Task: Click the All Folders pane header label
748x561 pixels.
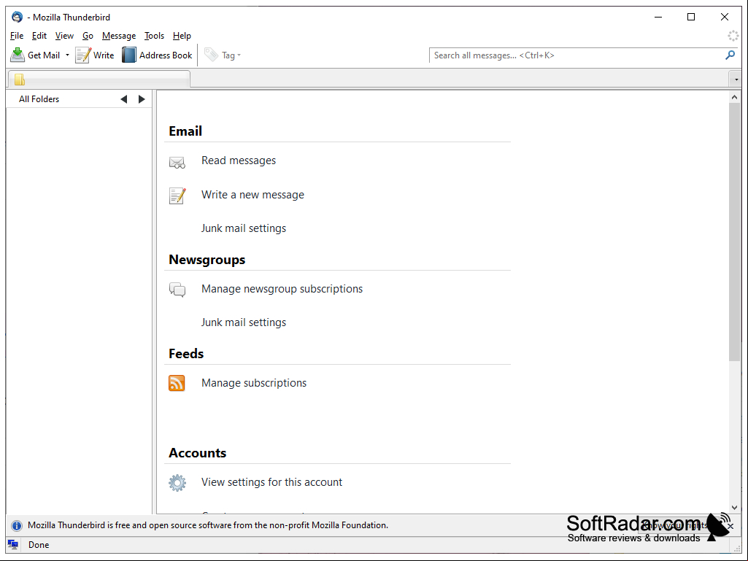Action: click(39, 99)
